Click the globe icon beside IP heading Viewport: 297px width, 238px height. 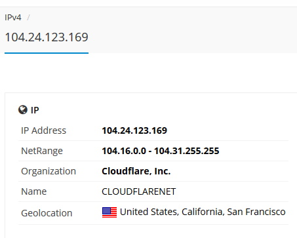point(23,110)
